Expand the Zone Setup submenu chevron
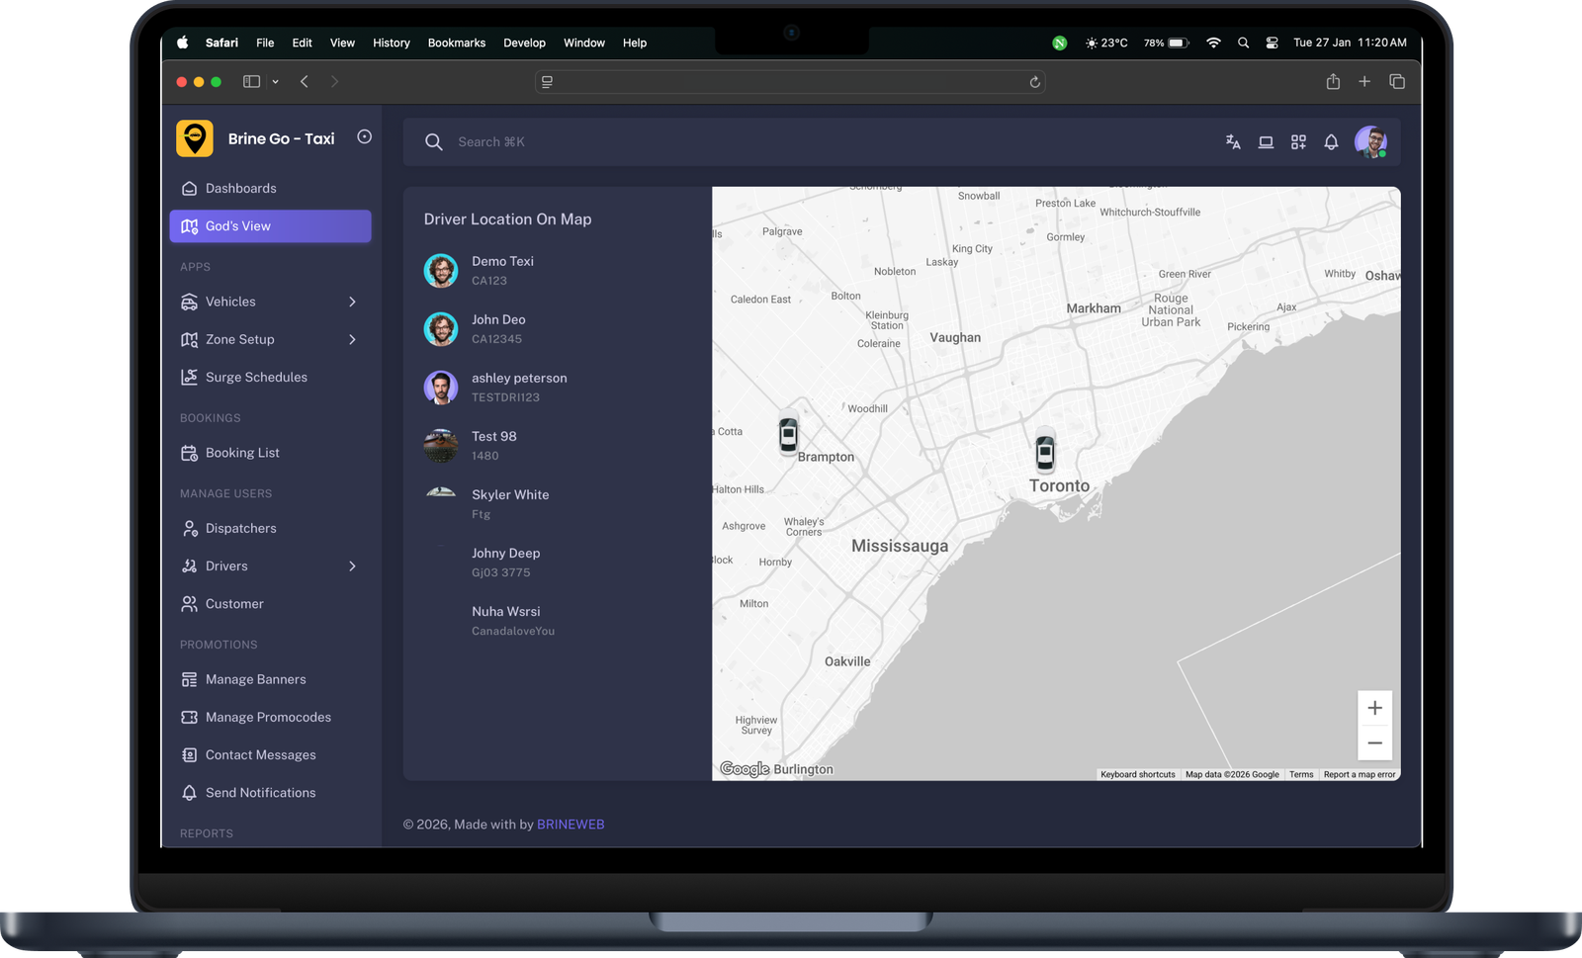The image size is (1582, 958). click(352, 339)
